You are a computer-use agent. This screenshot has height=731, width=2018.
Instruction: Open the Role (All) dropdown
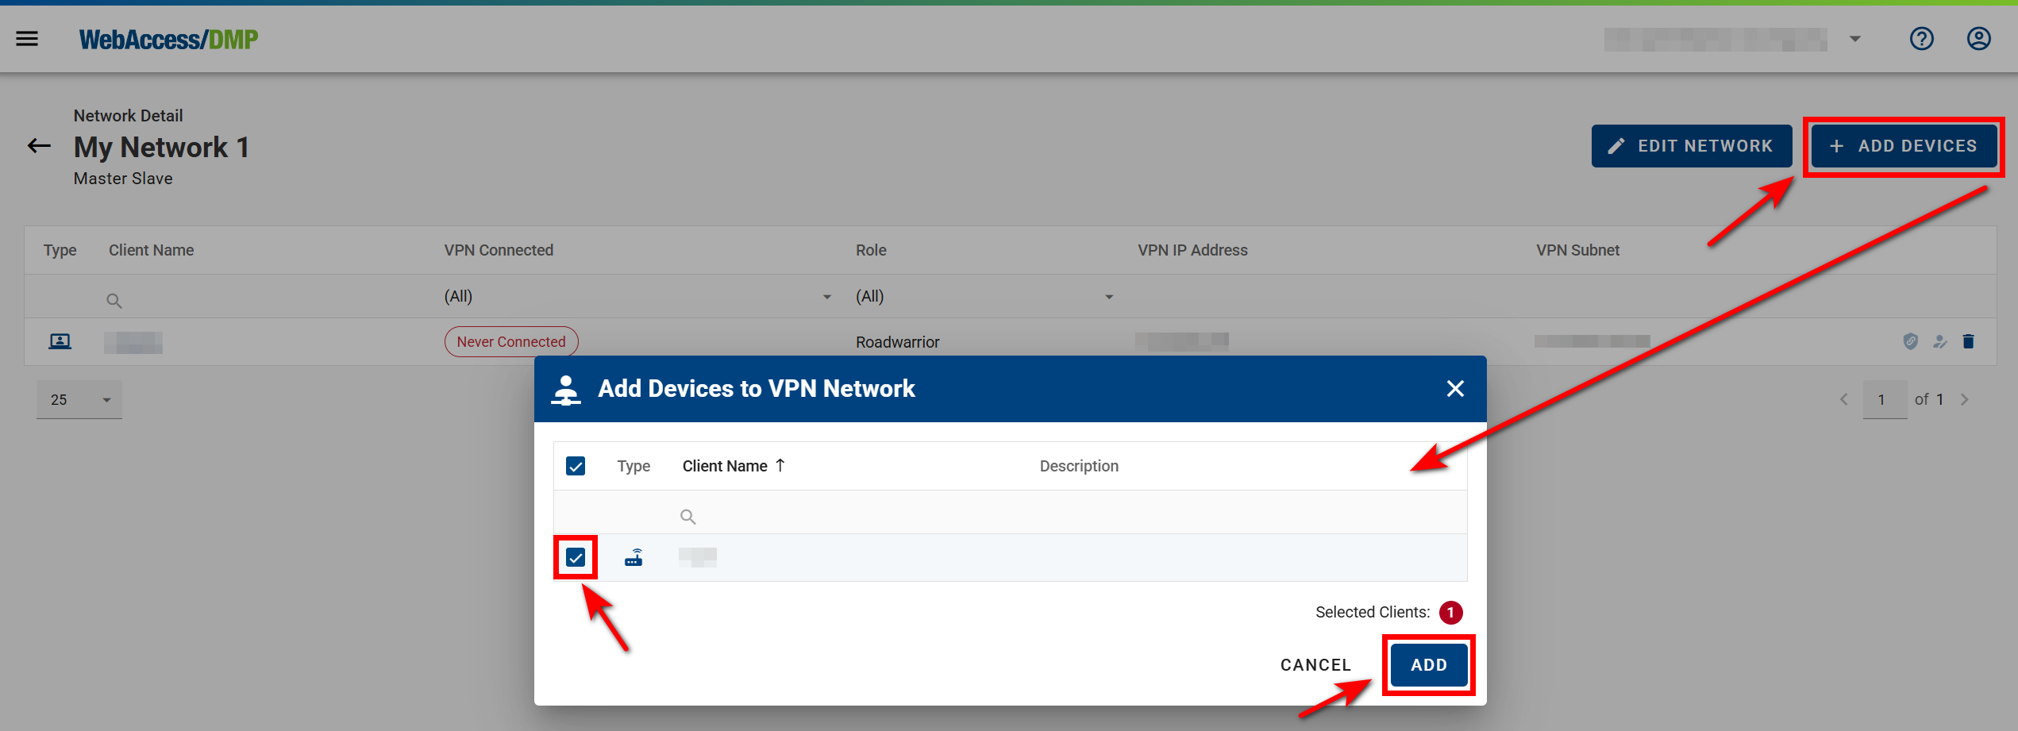pos(1109,296)
